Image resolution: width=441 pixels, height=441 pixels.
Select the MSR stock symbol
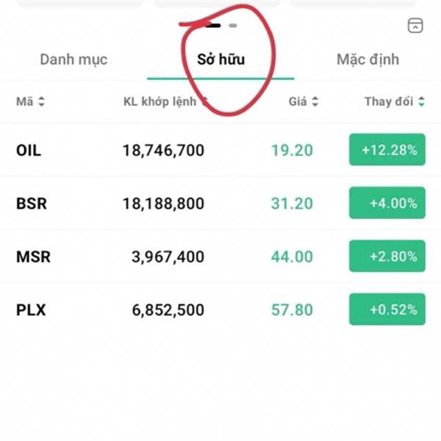pyautogui.click(x=32, y=257)
